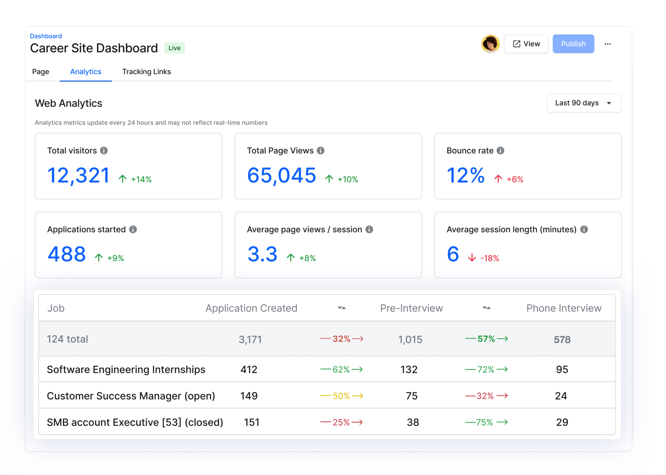Click the 12,321 total visitors value

[79, 176]
